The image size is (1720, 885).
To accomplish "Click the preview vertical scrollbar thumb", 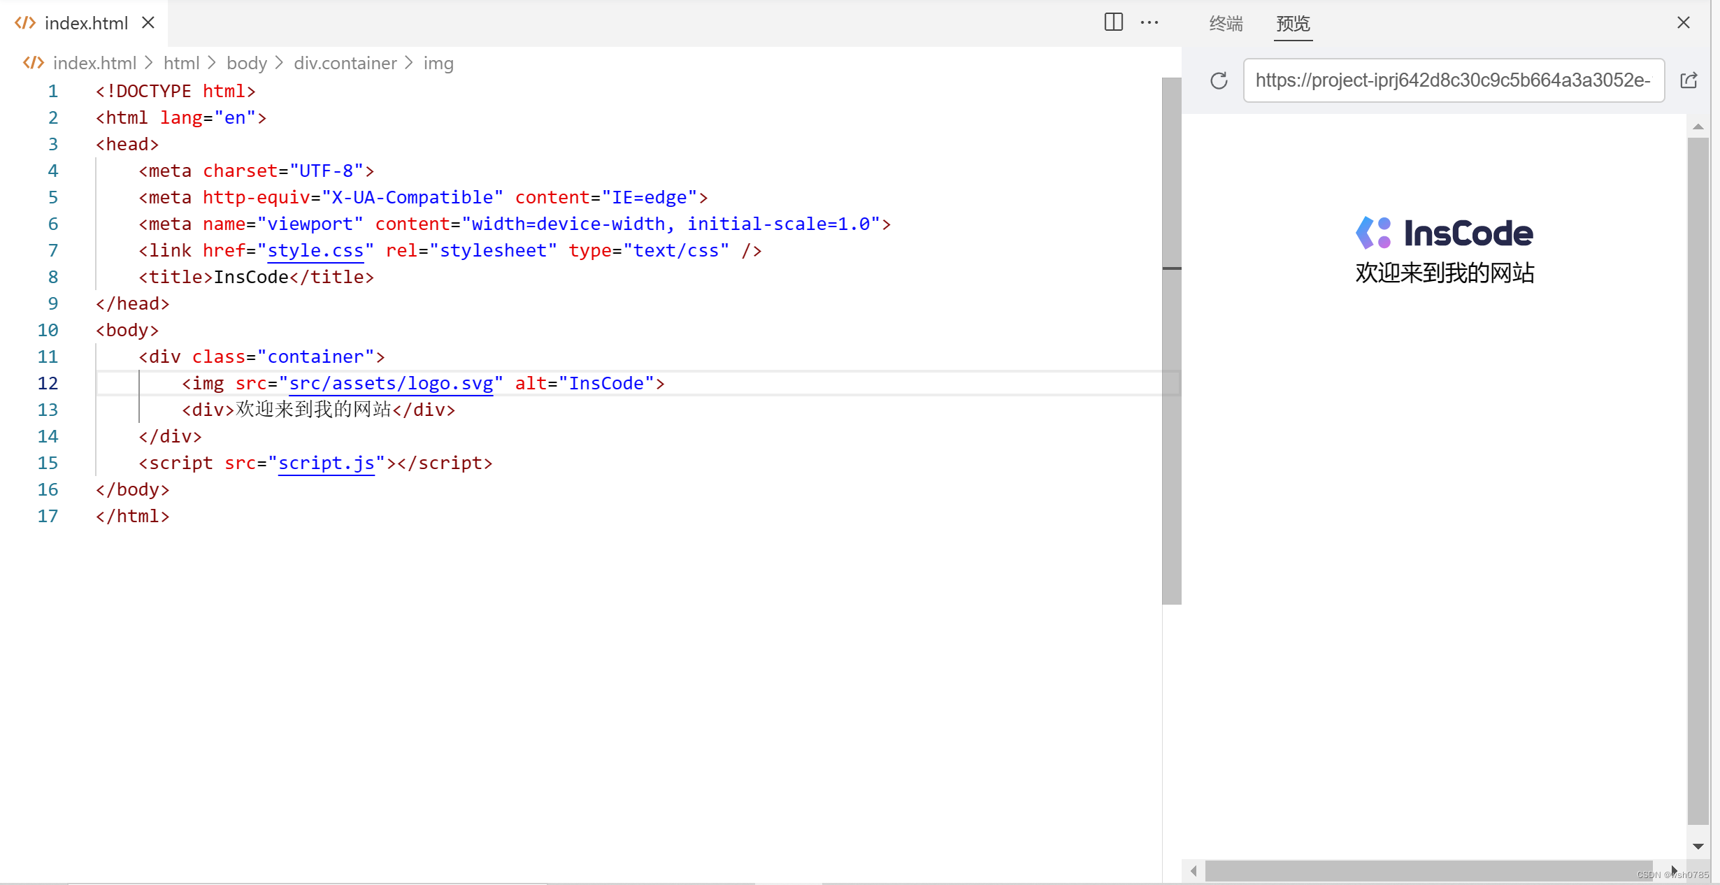I will click(1698, 481).
